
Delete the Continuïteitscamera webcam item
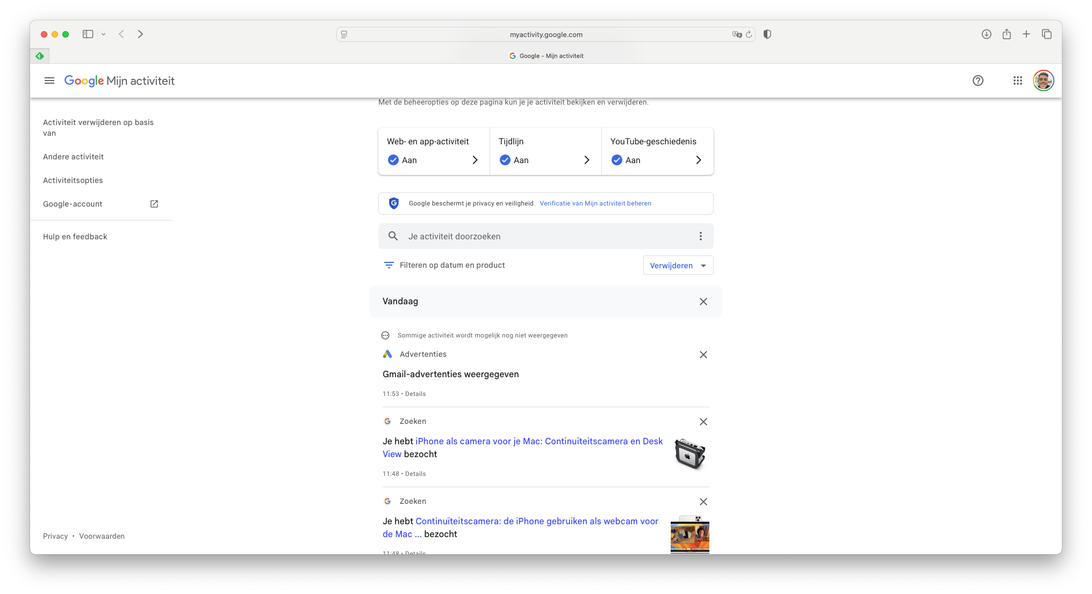point(703,502)
